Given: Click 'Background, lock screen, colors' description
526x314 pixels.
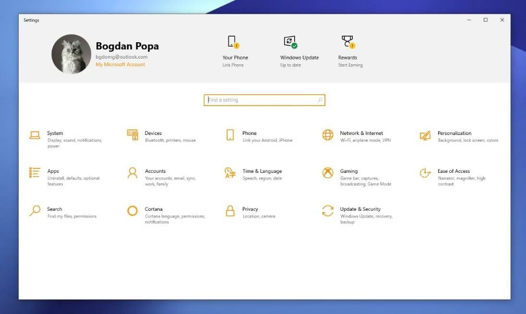Looking at the screenshot, I should pyautogui.click(x=468, y=140).
